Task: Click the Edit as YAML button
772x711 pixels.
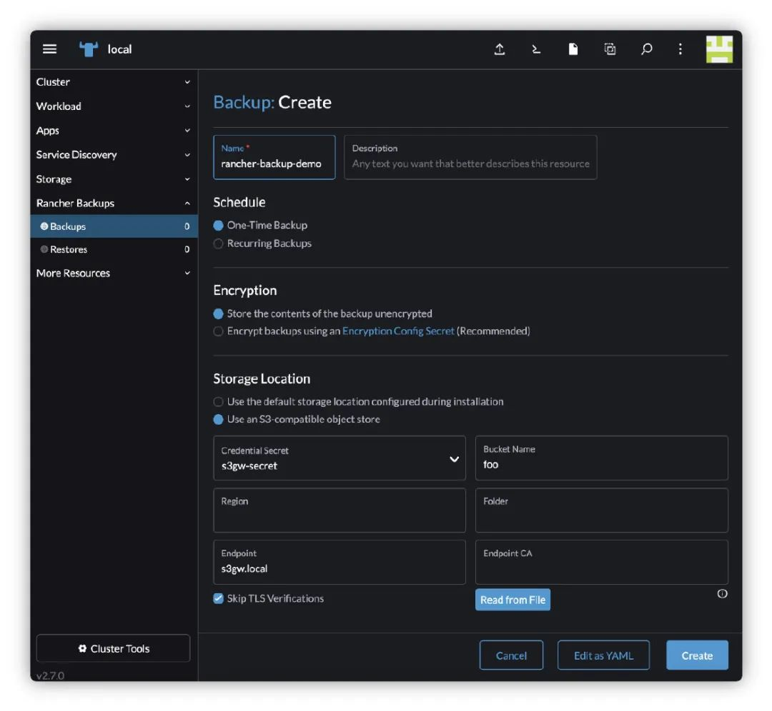Action: pos(603,655)
